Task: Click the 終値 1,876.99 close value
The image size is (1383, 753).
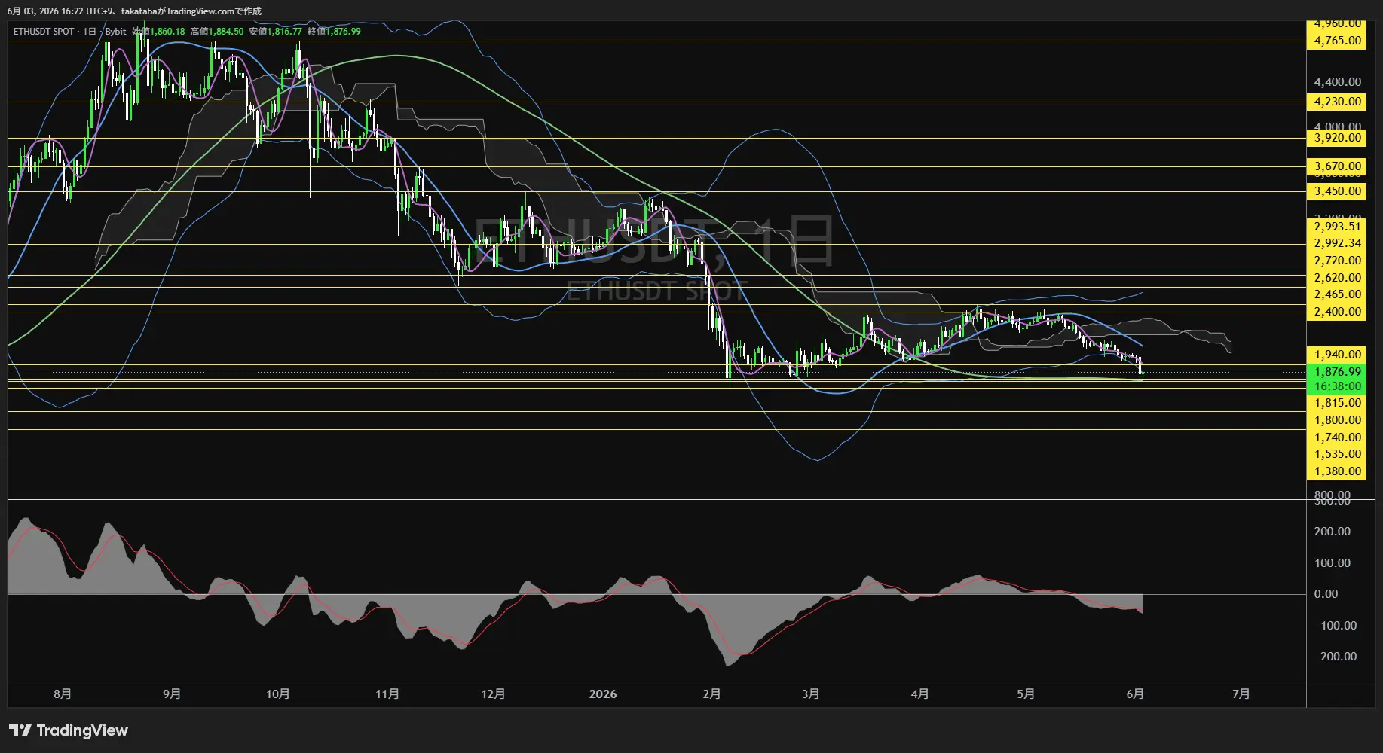Action: click(334, 32)
